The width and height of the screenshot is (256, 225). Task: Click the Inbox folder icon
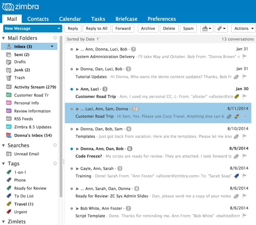coord(9,46)
